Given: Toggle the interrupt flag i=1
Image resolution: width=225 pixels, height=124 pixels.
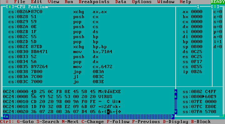Looking at the screenshot, I should click(x=218, y=42).
